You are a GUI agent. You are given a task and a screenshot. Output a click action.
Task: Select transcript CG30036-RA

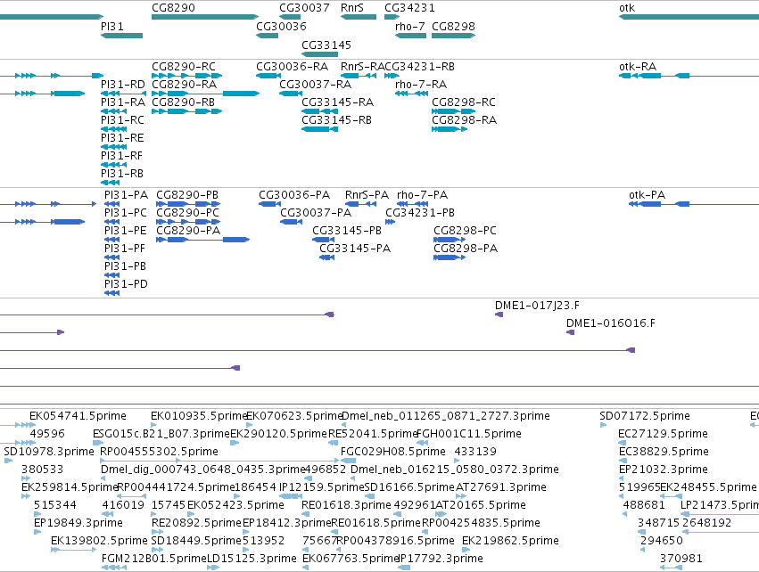click(x=268, y=76)
